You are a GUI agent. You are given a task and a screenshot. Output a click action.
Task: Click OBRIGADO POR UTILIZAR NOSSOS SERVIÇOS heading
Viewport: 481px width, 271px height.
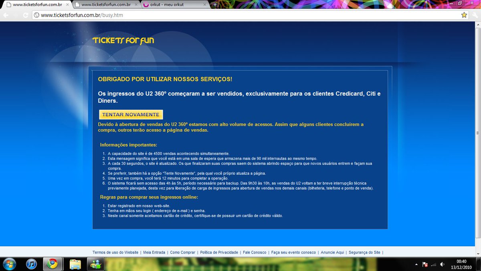(165, 79)
